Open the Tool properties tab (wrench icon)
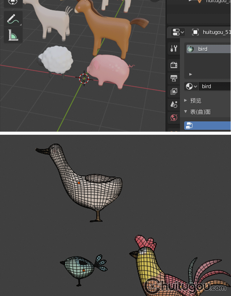This screenshot has width=231, height=296. (174, 48)
